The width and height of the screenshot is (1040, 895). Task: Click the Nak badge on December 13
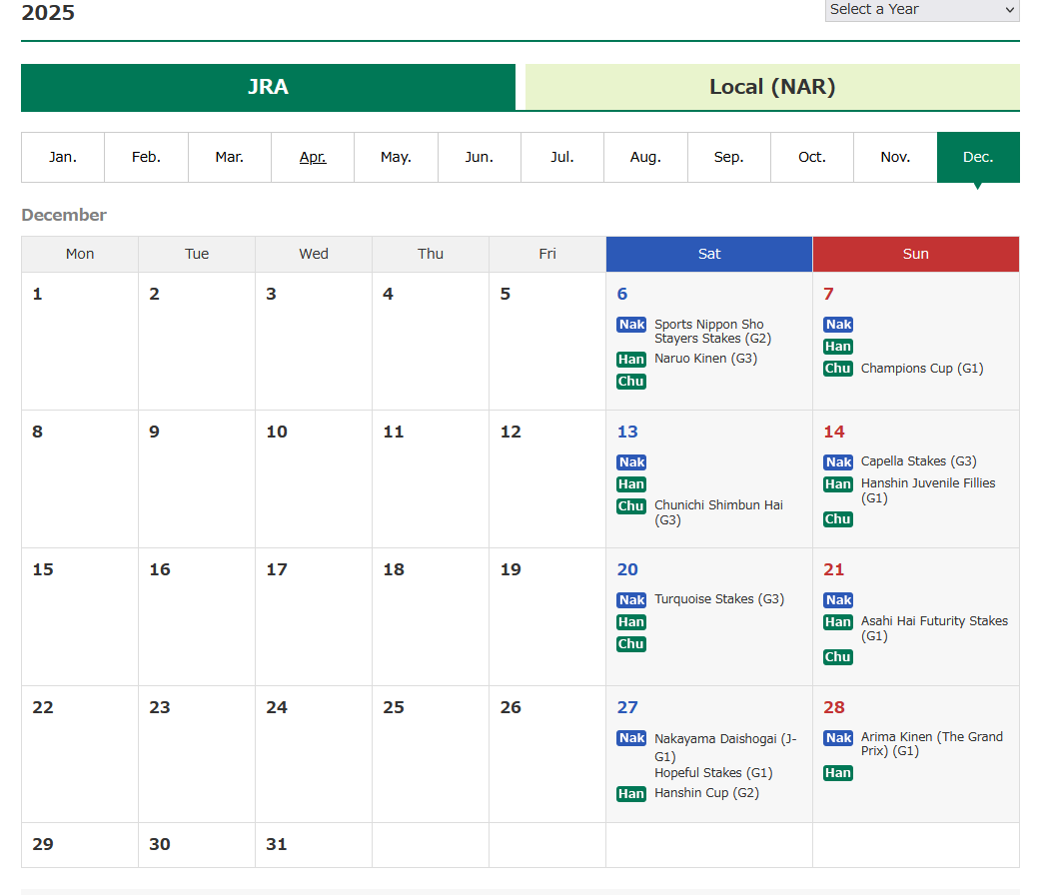[631, 462]
